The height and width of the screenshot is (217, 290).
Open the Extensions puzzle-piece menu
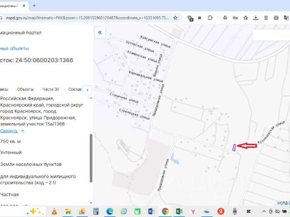pos(210,18)
